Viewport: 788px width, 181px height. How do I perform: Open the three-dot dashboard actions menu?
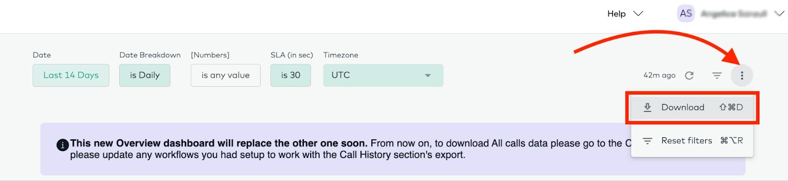tap(742, 75)
